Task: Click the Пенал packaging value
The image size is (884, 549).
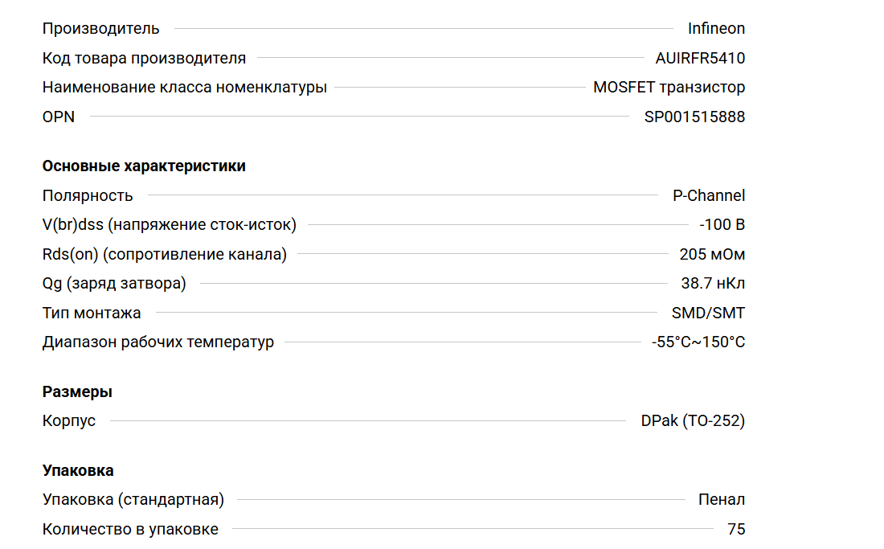Action: [721, 499]
